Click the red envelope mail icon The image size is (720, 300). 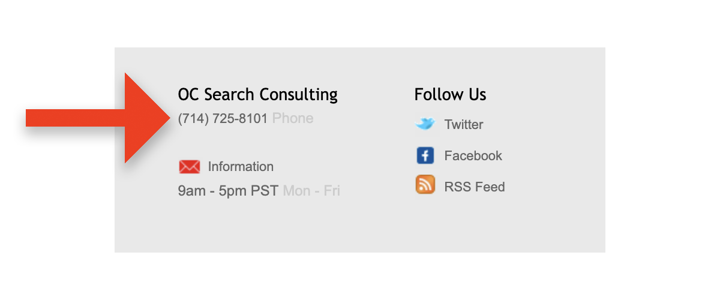click(x=189, y=167)
